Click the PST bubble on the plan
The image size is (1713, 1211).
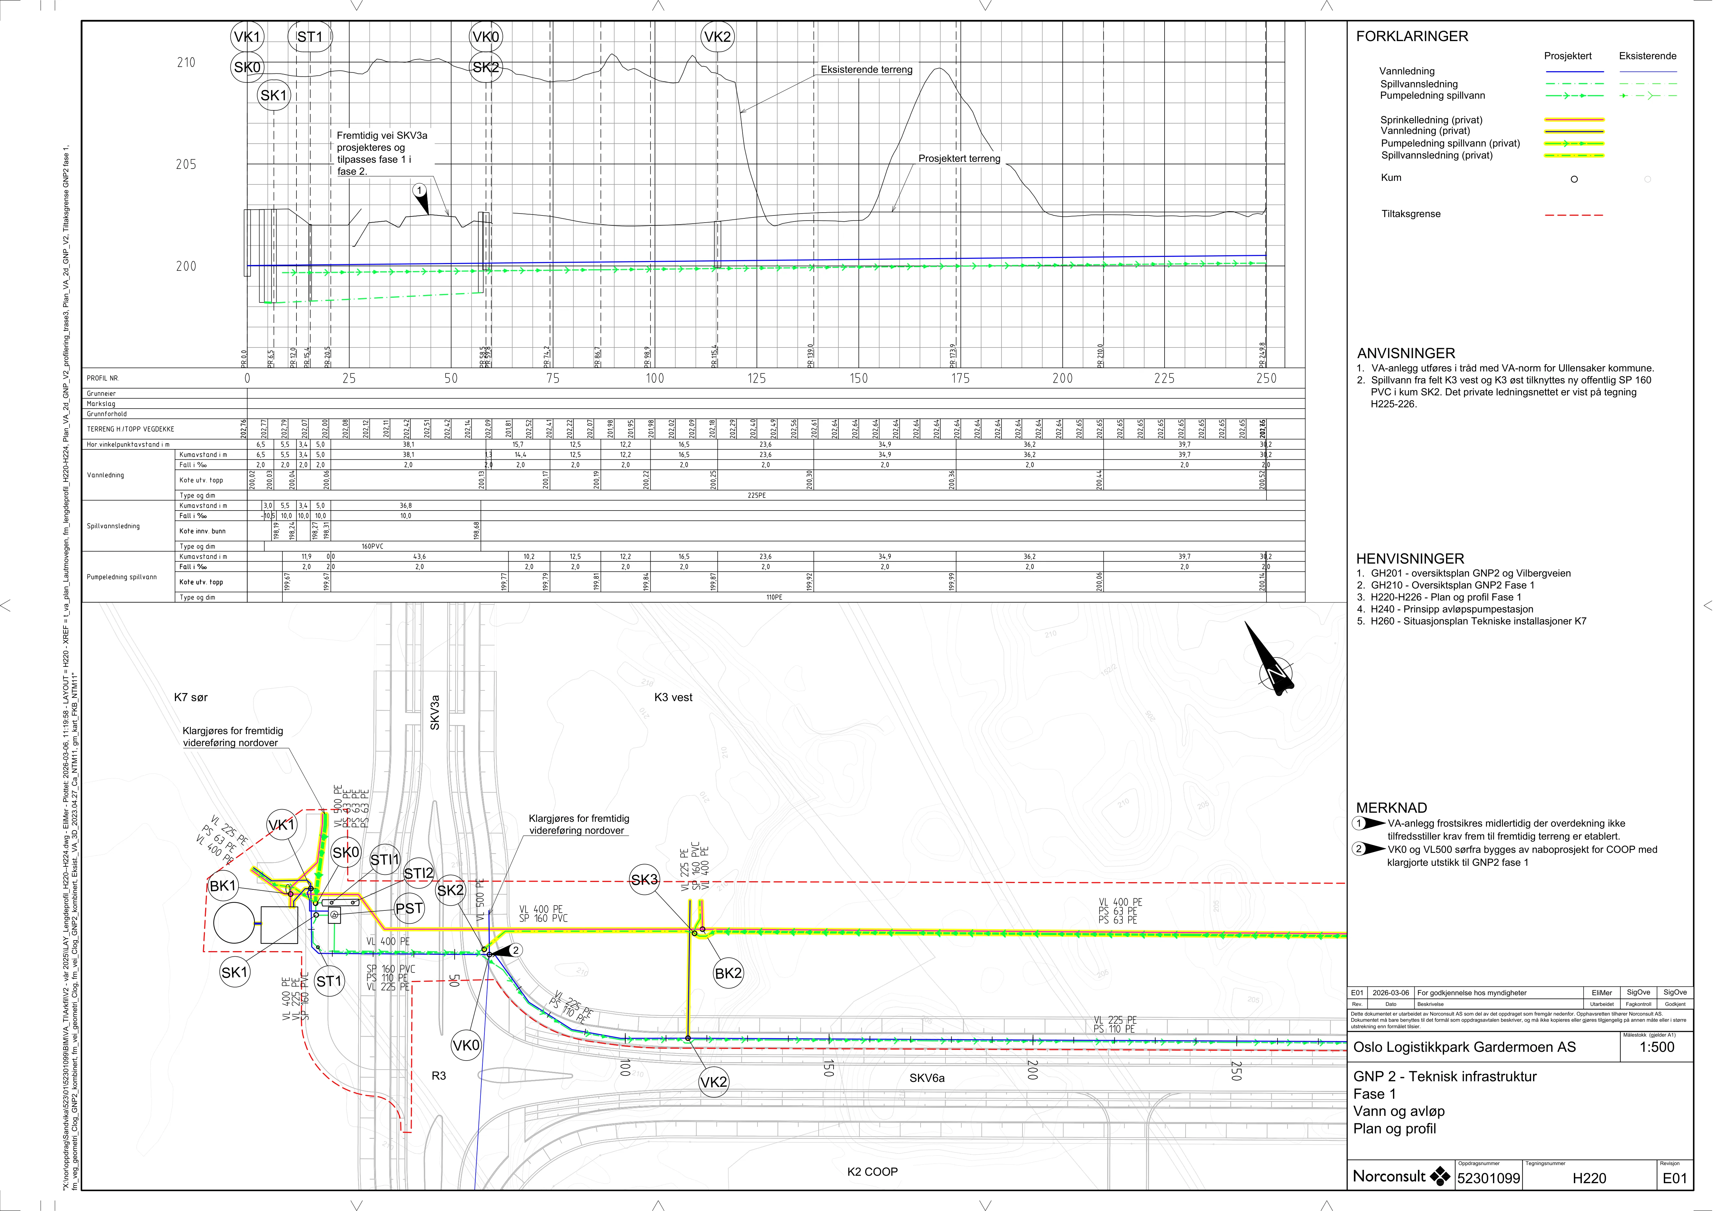coord(409,909)
